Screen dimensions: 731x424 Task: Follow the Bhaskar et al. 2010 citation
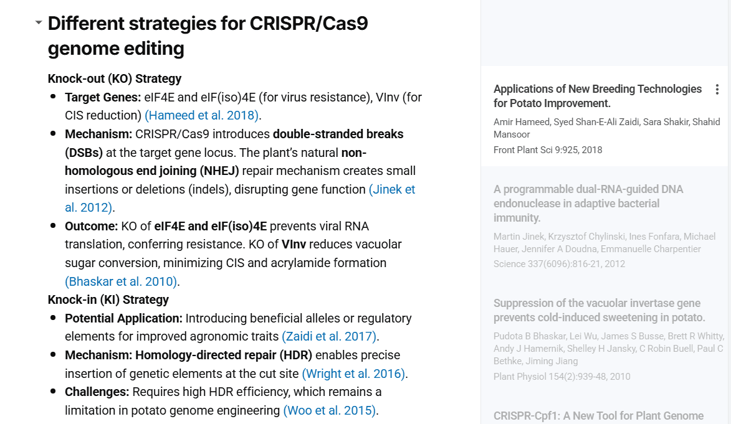(121, 281)
